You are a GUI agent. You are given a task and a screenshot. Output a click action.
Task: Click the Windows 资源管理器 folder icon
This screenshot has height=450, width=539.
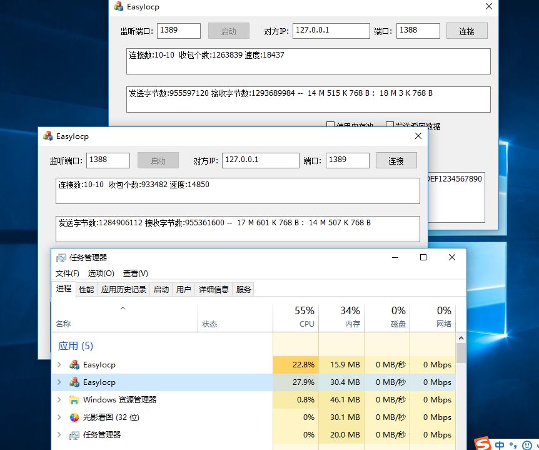point(74,400)
